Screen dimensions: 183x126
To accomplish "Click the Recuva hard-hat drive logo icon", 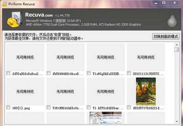I will (x=14, y=20).
